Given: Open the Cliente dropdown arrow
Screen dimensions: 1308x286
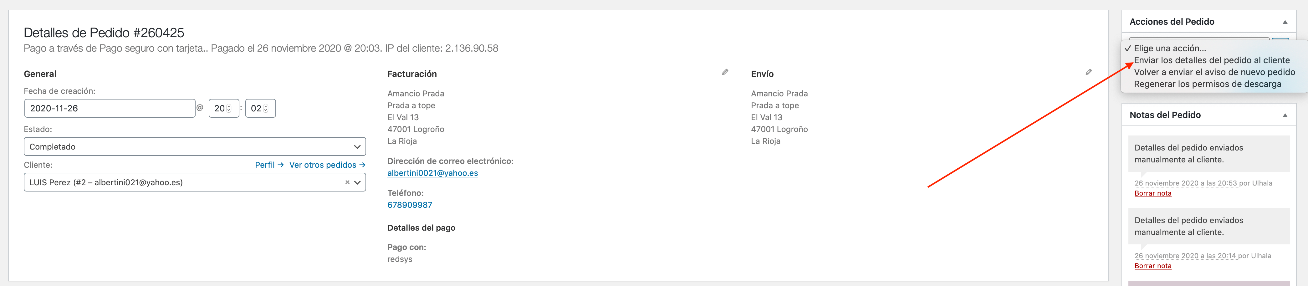Looking at the screenshot, I should tap(357, 182).
